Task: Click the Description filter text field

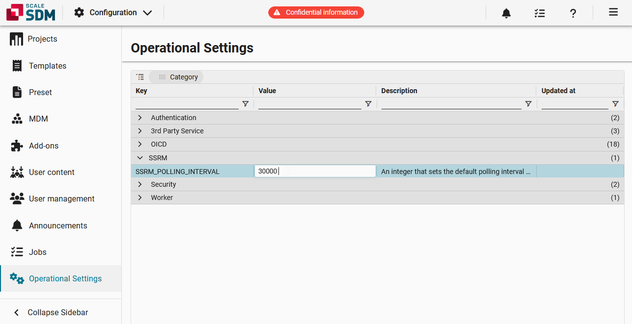Action: pyautogui.click(x=451, y=104)
